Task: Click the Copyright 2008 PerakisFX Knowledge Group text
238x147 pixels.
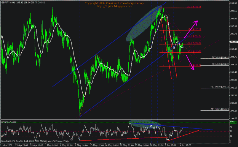Action: pos(114,3)
